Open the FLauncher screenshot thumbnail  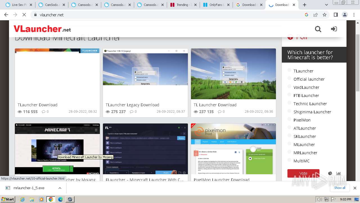tap(145, 149)
